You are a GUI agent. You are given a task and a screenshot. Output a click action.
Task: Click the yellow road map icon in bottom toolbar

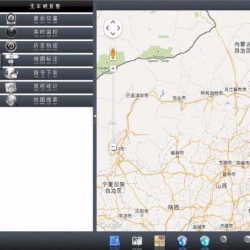coord(159,241)
